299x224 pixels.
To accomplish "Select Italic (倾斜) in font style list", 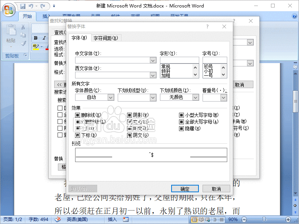I will point(166,71).
